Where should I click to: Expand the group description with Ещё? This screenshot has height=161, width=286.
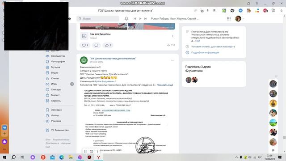198,41
